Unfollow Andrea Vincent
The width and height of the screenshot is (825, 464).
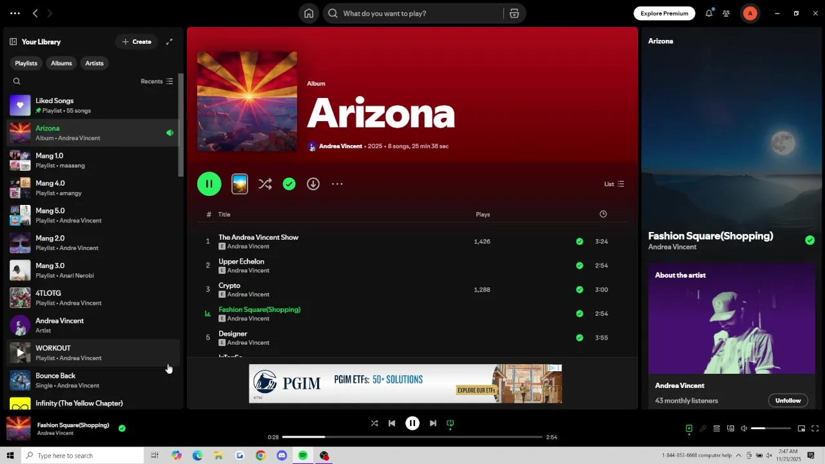tap(788, 400)
